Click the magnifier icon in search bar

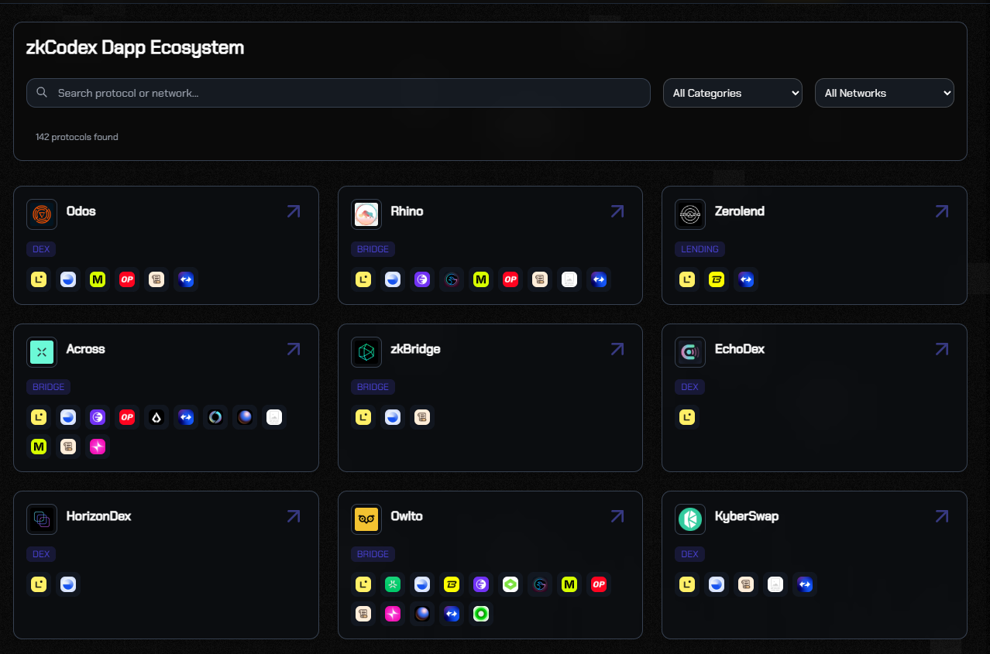point(43,93)
